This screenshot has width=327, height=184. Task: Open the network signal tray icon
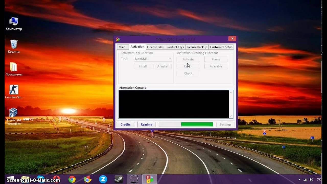(305, 180)
